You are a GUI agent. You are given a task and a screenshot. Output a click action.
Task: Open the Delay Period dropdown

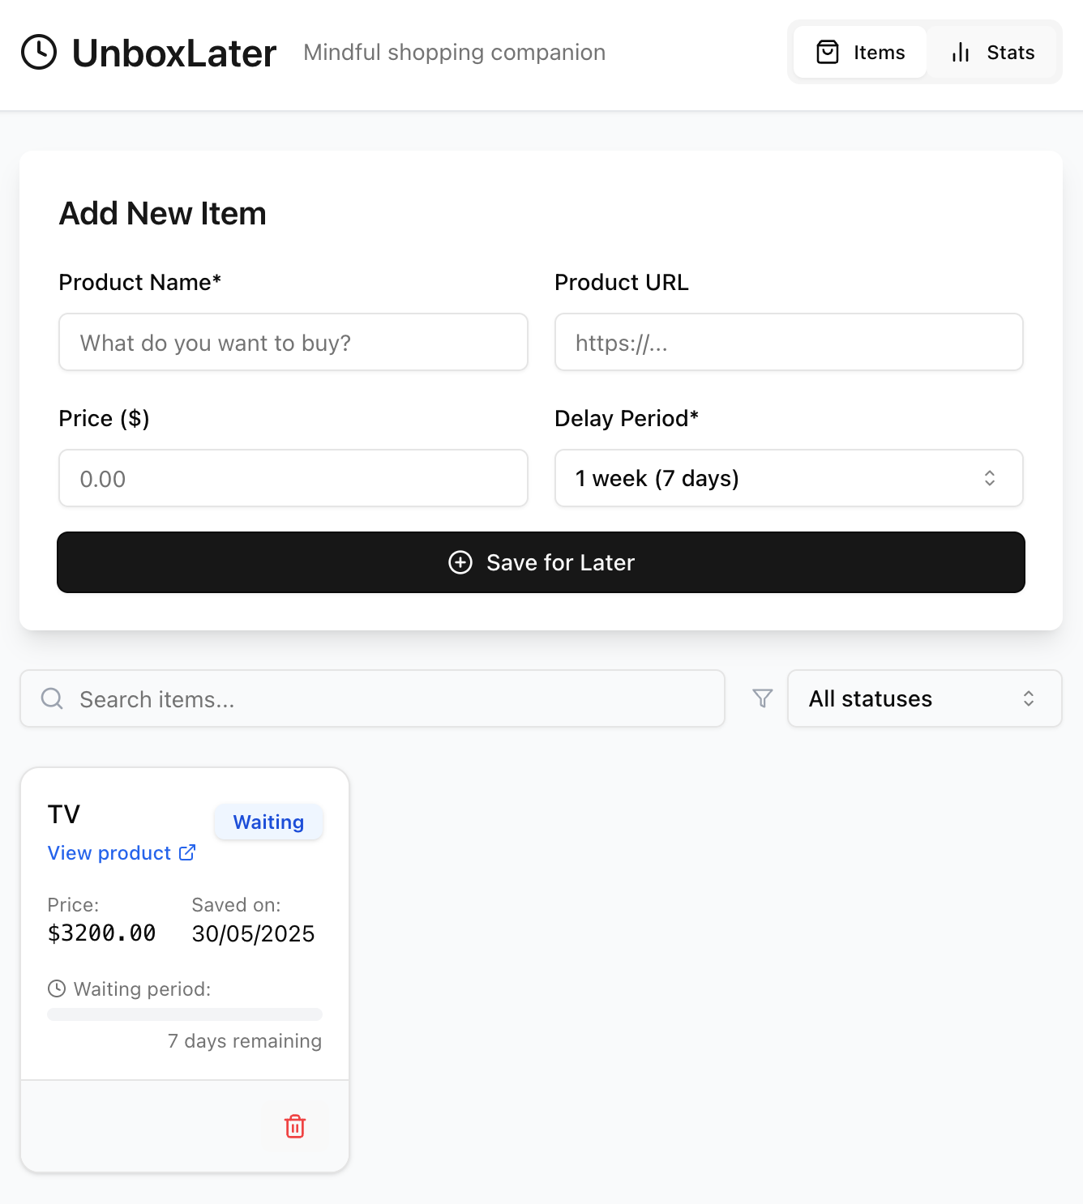(x=788, y=478)
